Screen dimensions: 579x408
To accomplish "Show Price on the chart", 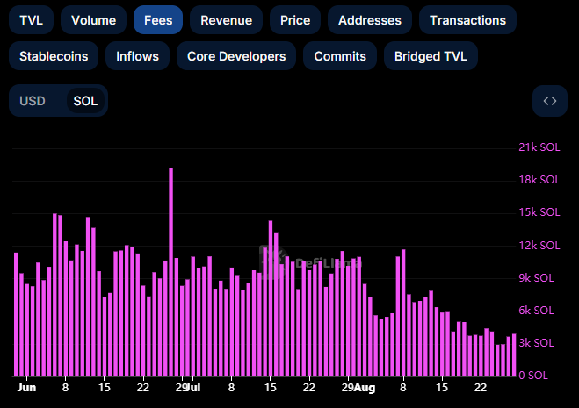I will [294, 19].
